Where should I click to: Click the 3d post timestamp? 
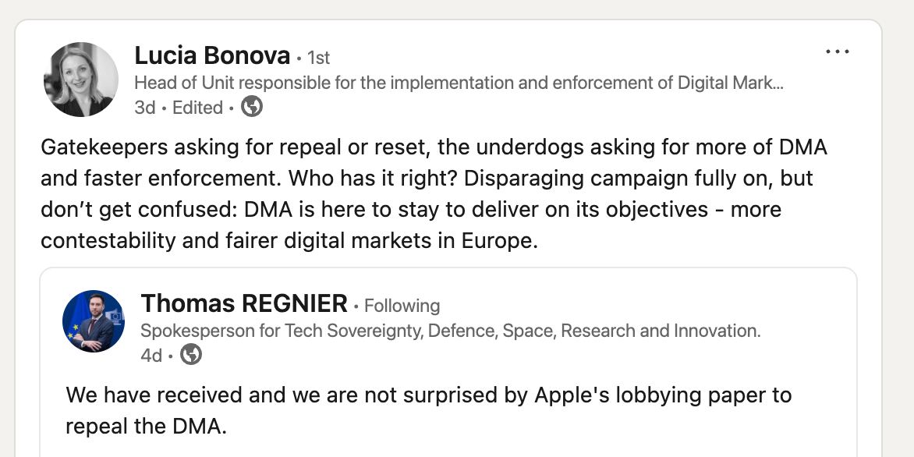pyautogui.click(x=145, y=108)
